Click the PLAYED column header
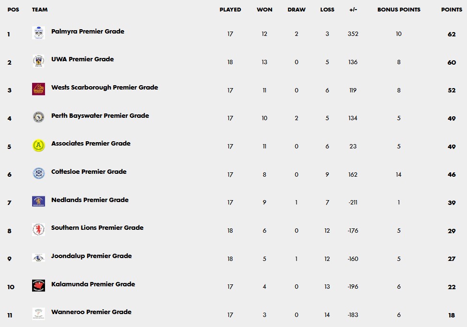 (x=230, y=10)
